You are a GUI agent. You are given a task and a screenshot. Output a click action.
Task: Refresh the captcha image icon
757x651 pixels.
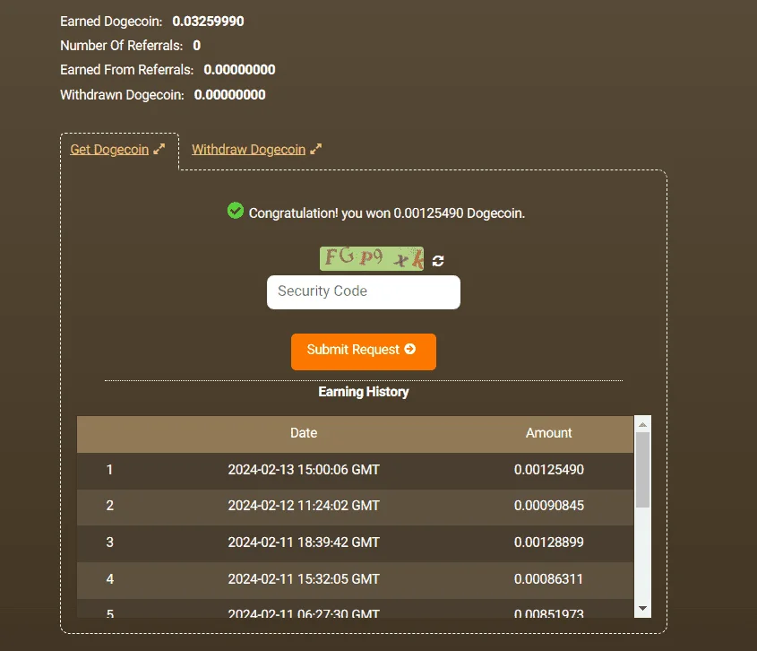click(x=438, y=261)
